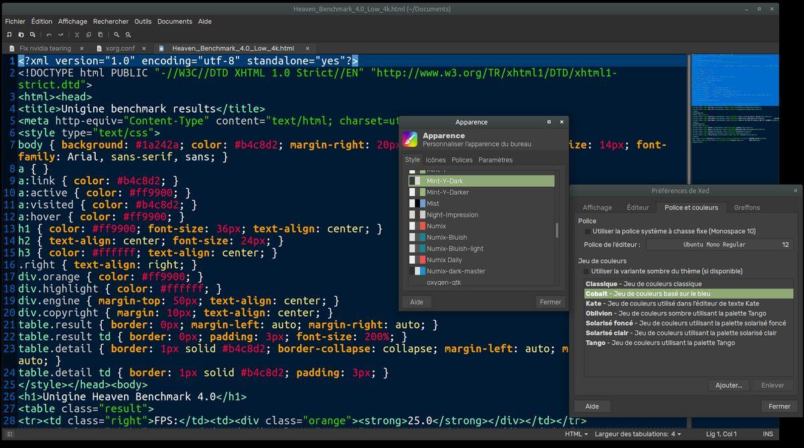Viewport: 804px width, 448px height.
Task: Toggle system fixed-width font checkbox
Action: pos(586,231)
